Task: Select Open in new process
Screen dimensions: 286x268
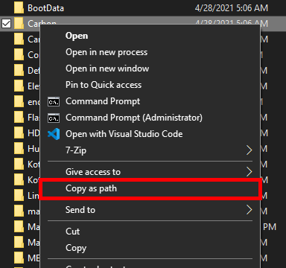Action: pos(107,52)
